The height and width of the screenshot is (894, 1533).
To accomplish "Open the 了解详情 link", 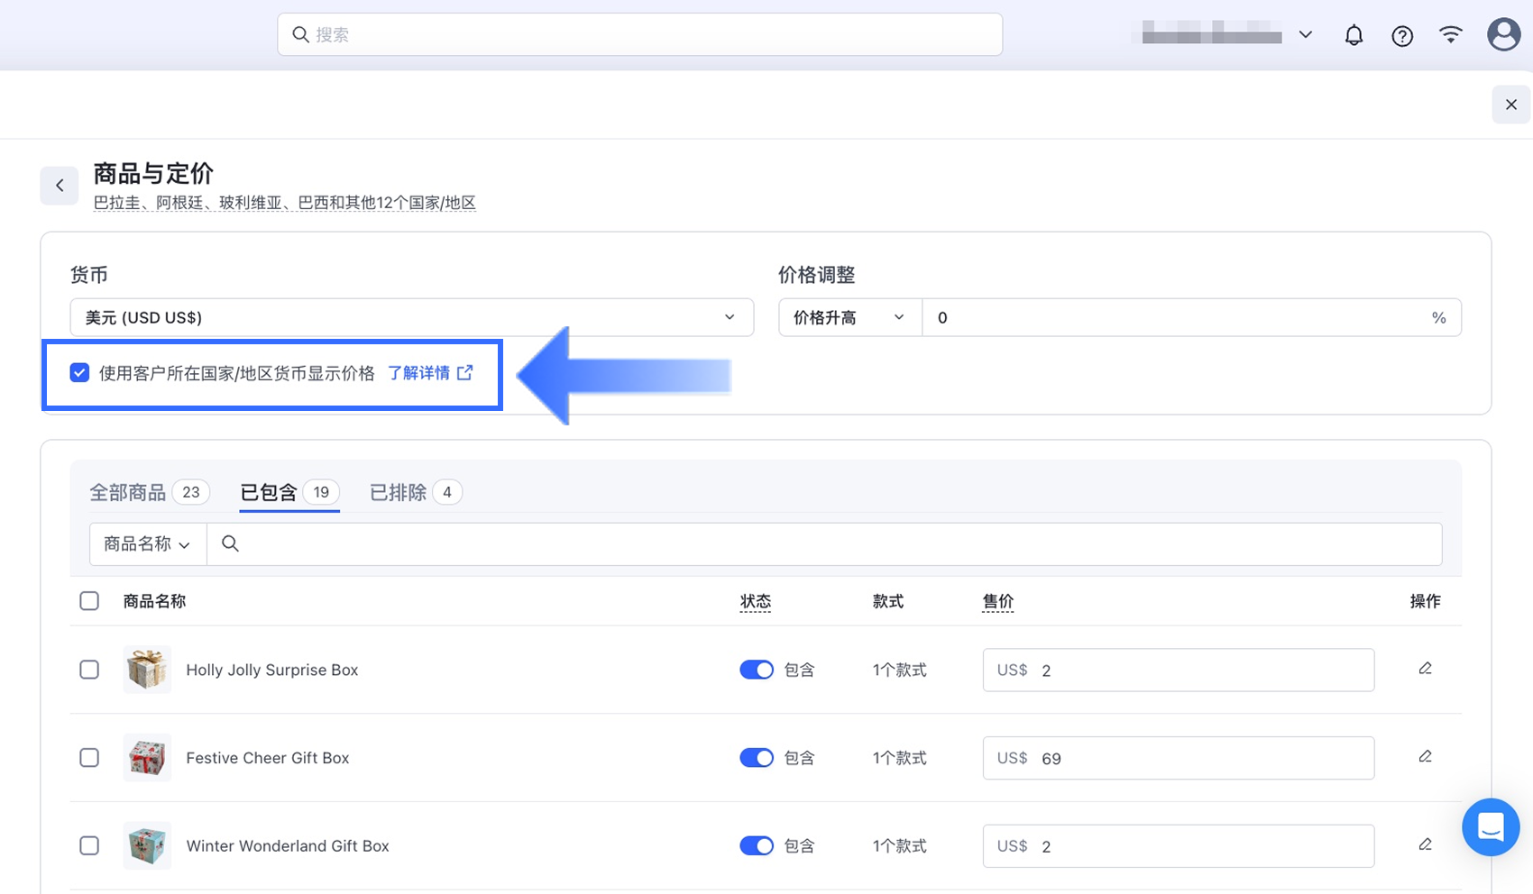I will click(x=430, y=372).
